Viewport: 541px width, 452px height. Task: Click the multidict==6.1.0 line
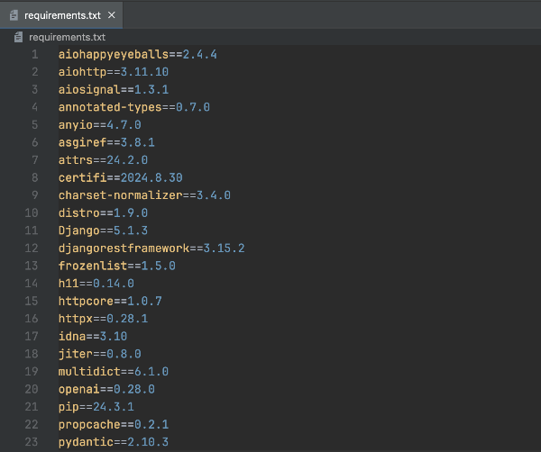[114, 371]
